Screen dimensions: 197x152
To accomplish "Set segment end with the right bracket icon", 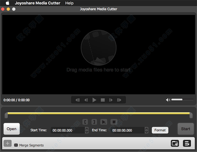I will pyautogui.click(x=94, y=122).
